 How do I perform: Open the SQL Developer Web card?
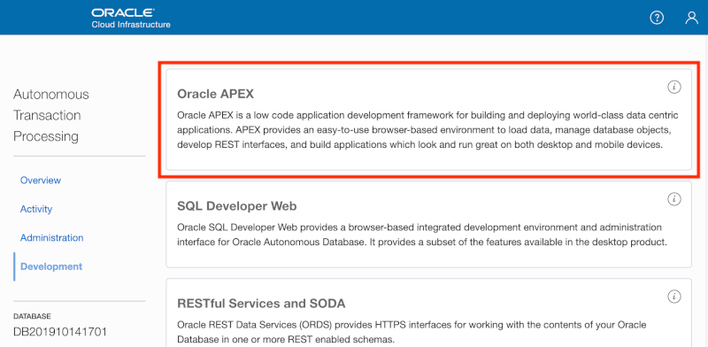pyautogui.click(x=428, y=225)
